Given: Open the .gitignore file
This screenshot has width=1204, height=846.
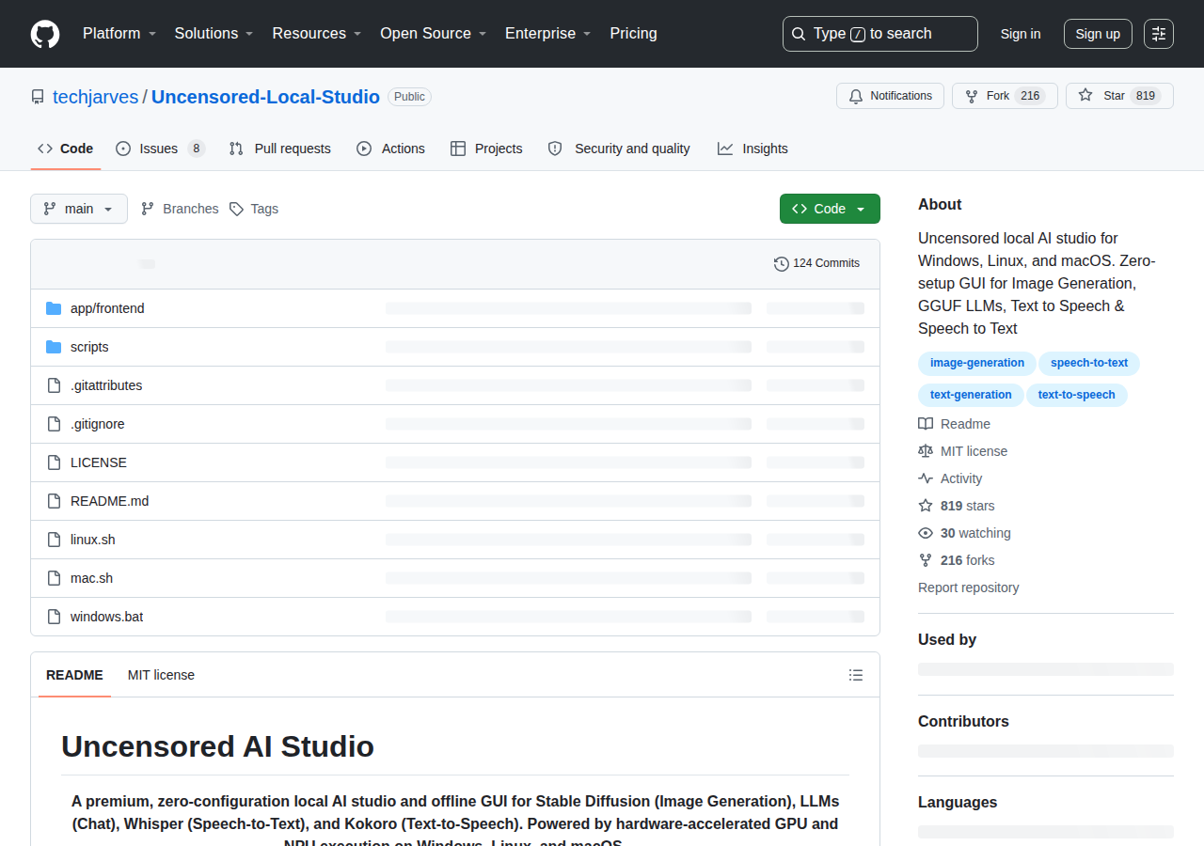Looking at the screenshot, I should (x=97, y=424).
